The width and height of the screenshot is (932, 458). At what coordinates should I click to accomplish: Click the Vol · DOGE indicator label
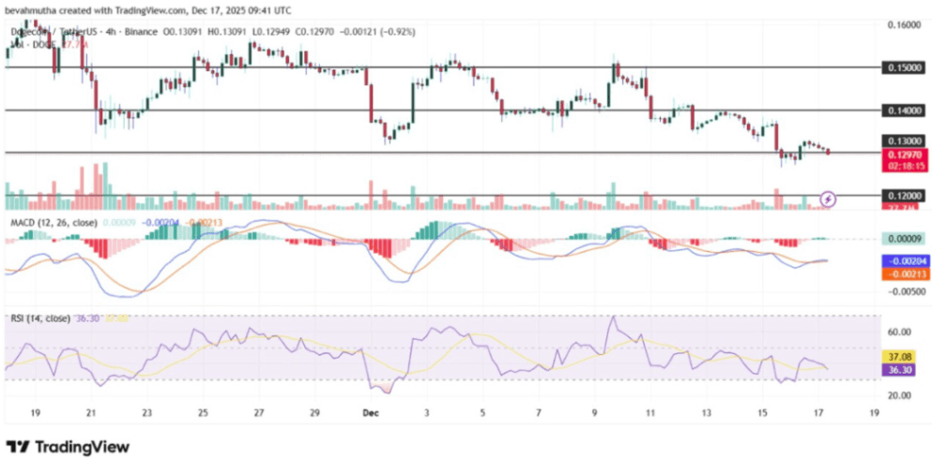[34, 45]
